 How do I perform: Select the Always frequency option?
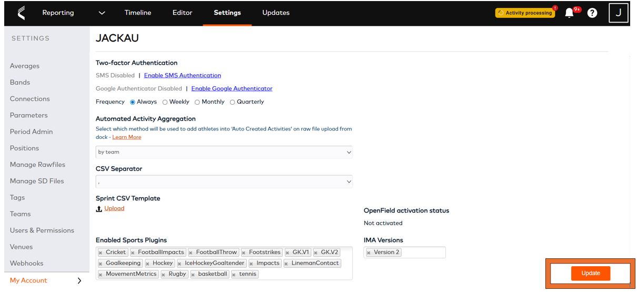tap(133, 102)
